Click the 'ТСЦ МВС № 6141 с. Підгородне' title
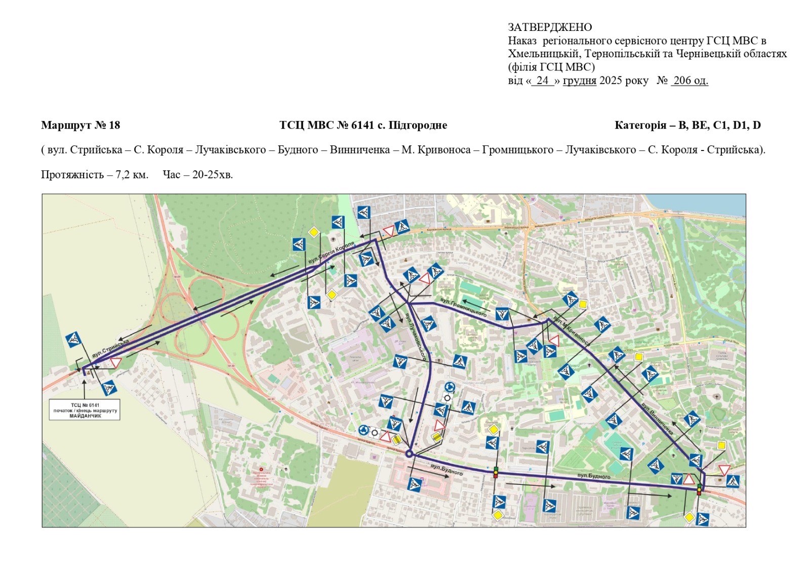The image size is (810, 573). [x=363, y=125]
